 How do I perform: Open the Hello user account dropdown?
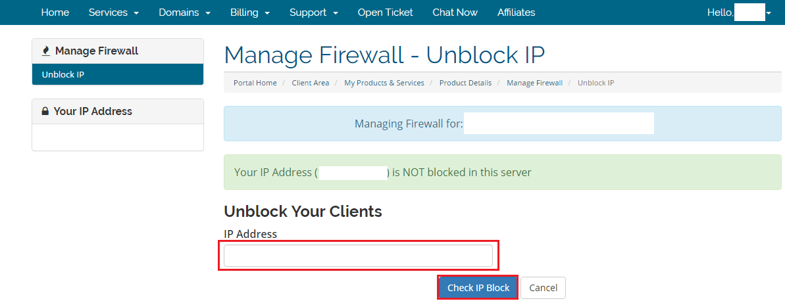[739, 12]
